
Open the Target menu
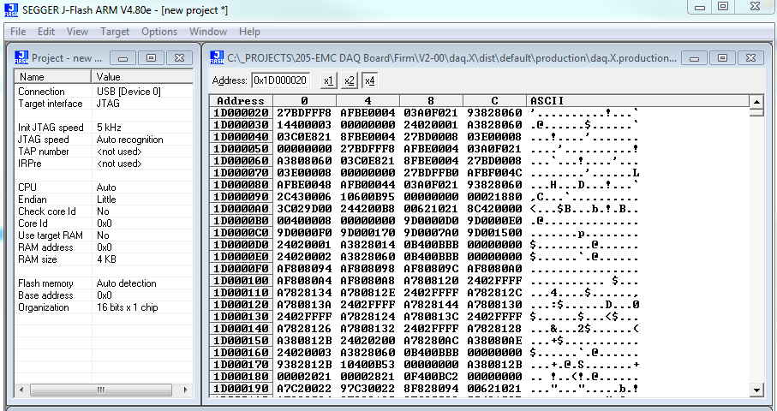click(x=115, y=32)
